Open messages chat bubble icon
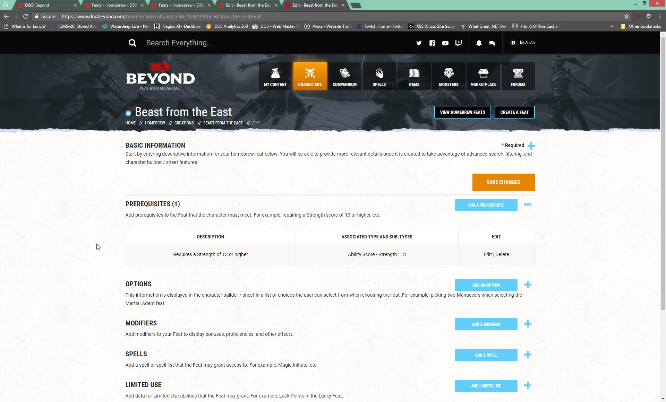This screenshot has height=402, width=666. point(492,43)
